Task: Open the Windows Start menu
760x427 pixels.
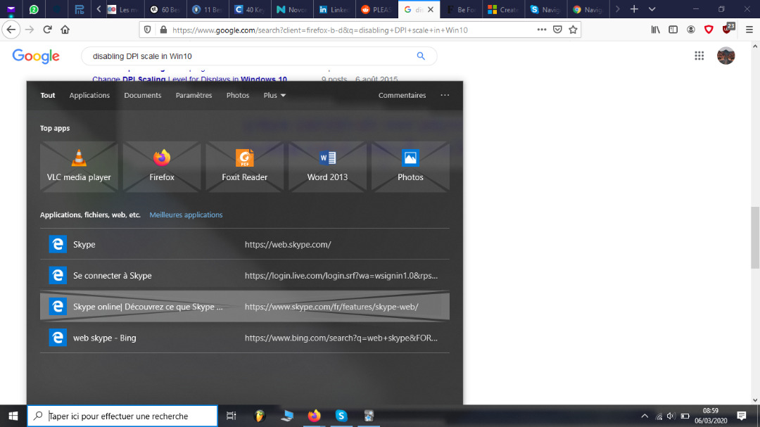Action: (x=13, y=416)
